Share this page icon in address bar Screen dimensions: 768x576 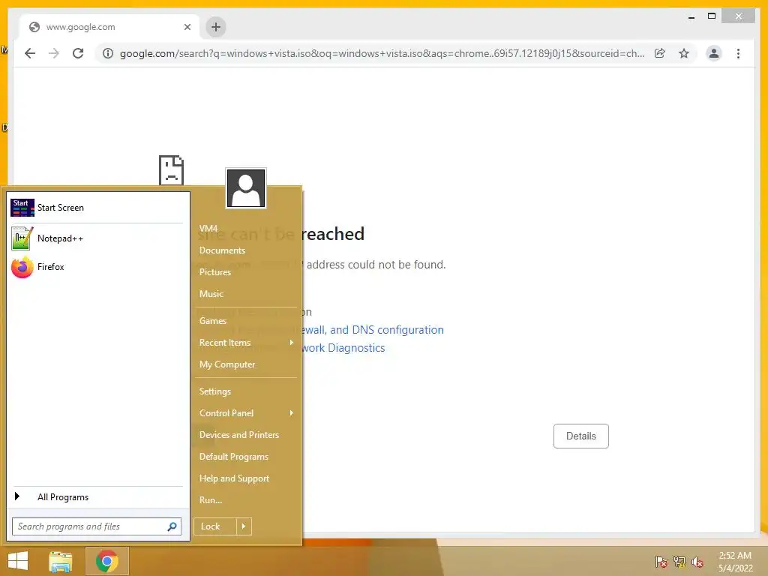pos(660,53)
